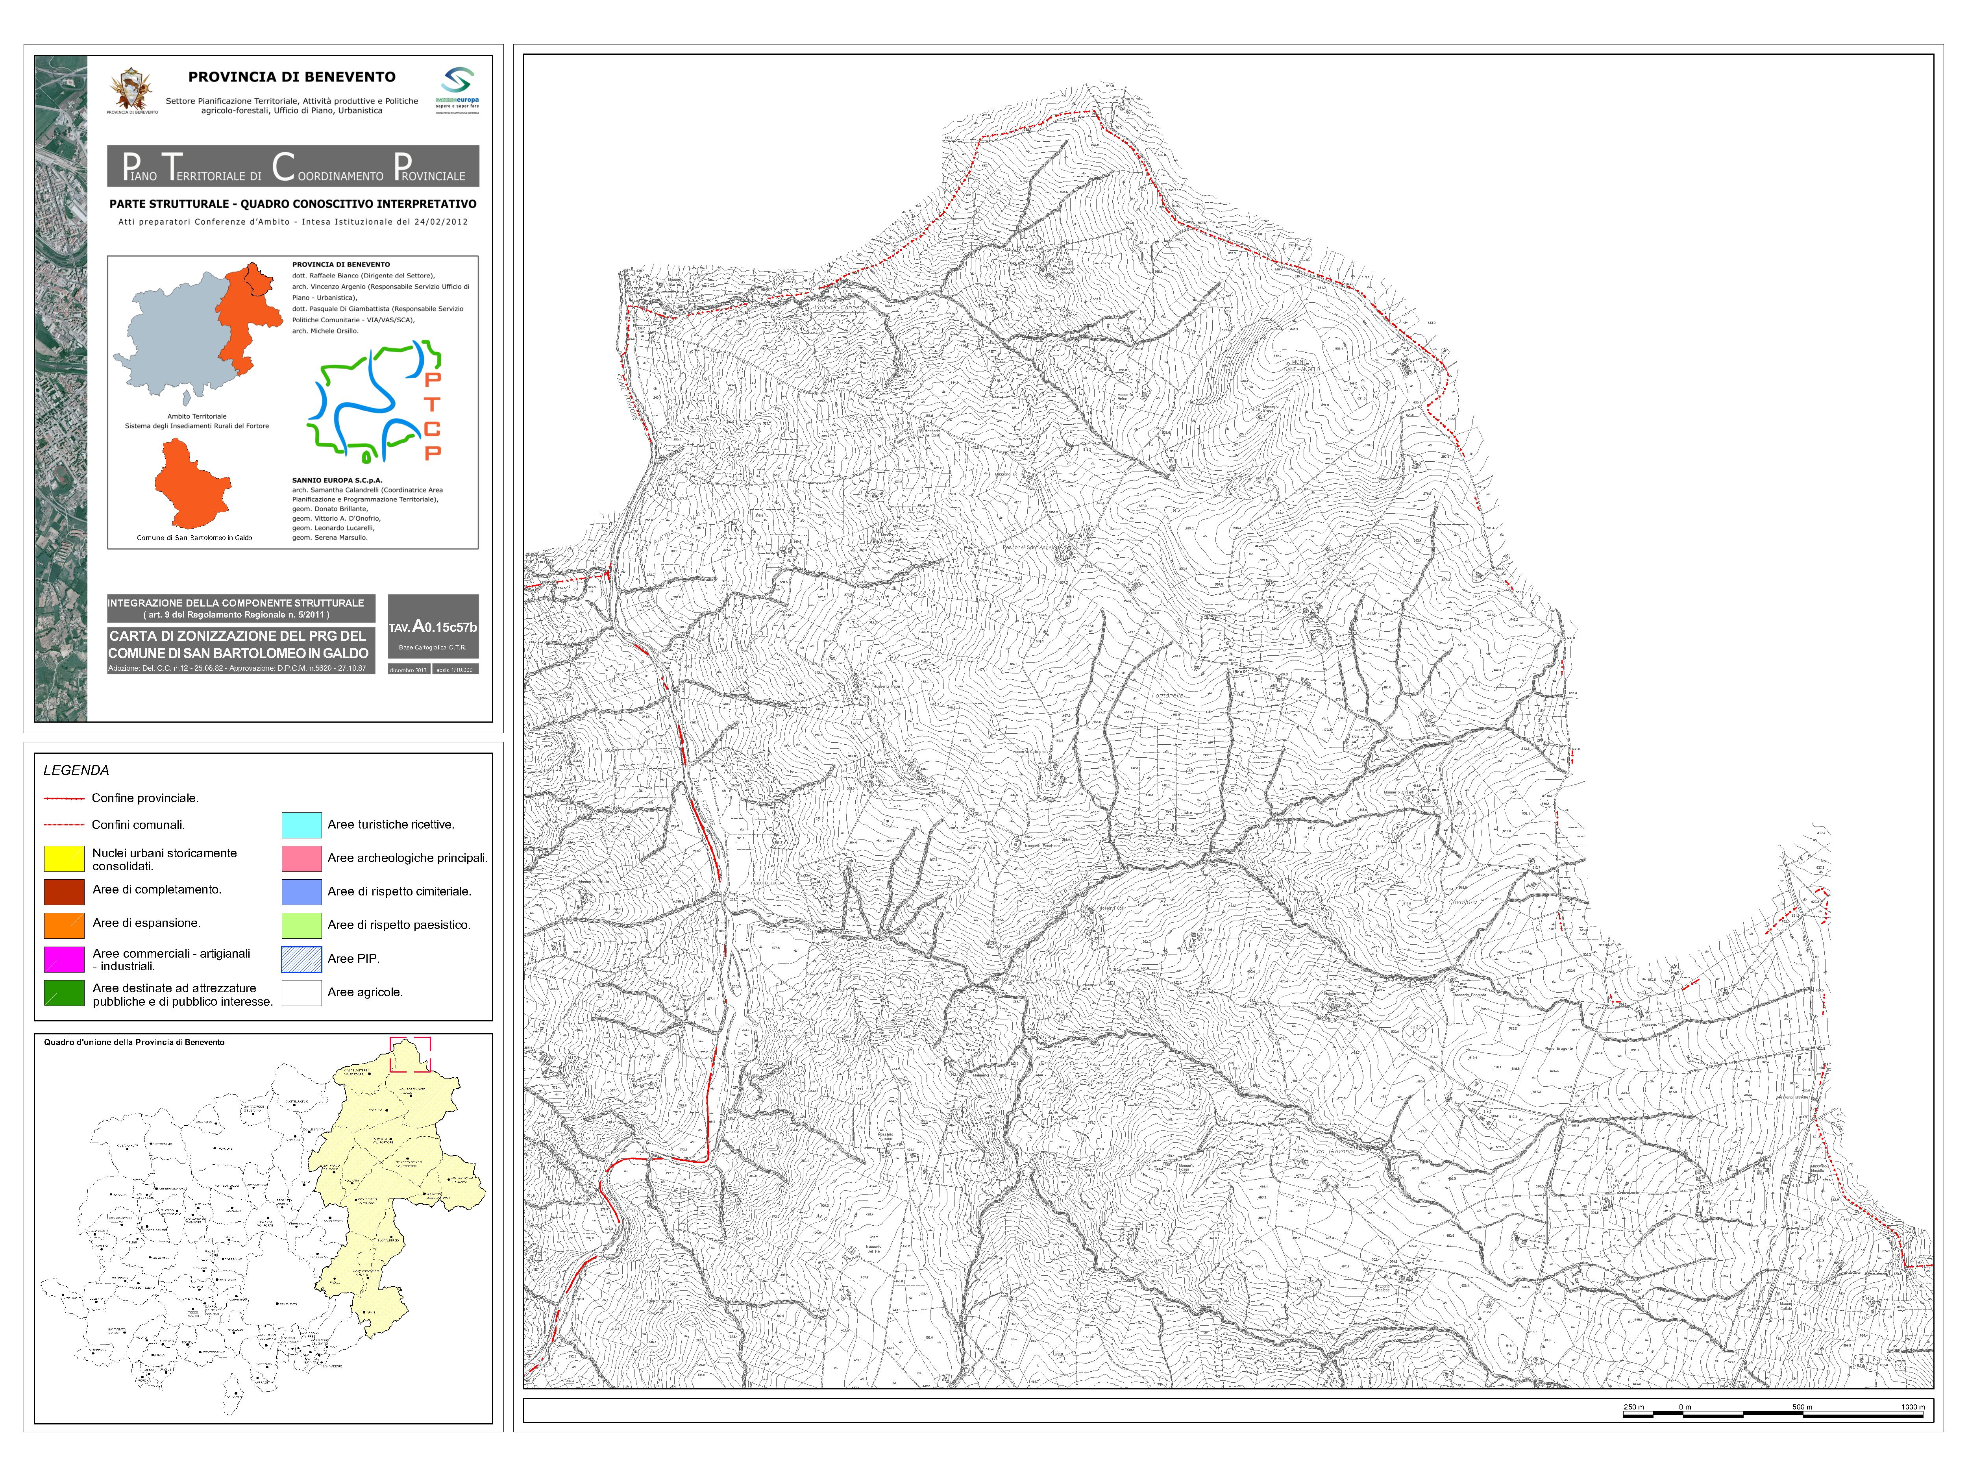Click the pink Aree archeologiche swatch
Viewport: 1968px width, 1476px height.
[301, 858]
